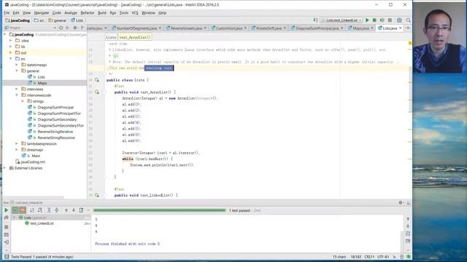
Task: Collapse the general package
Action: click(x=17, y=71)
